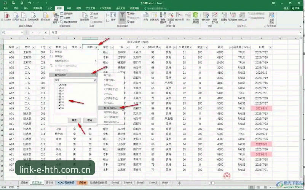Switch to the 插入 (Insert) ribbon tab
The image size is (305, 190).
coord(26,8)
